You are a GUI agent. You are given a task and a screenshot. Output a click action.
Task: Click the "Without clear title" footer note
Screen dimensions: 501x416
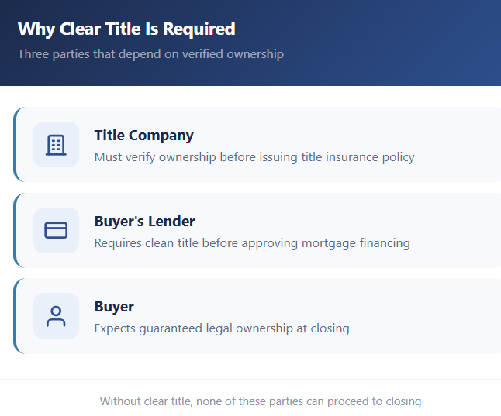[260, 401]
